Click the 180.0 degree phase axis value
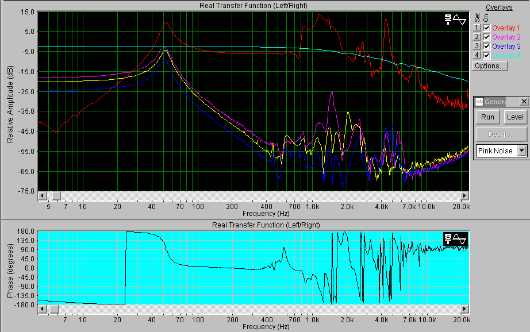The width and height of the screenshot is (530, 332). (x=25, y=231)
